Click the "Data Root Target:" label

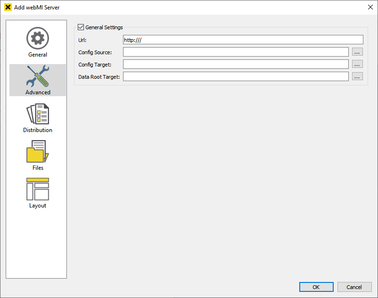99,76
